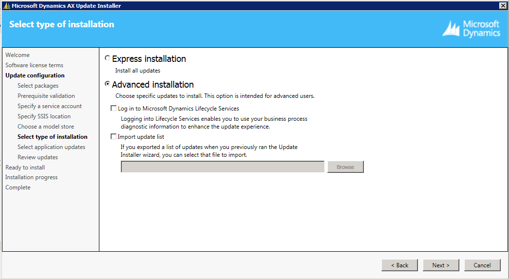Open Prerequisite validation step
The width and height of the screenshot is (509, 279).
click(x=46, y=96)
